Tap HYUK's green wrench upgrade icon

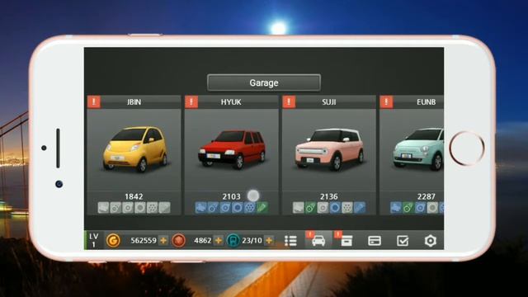(262, 208)
